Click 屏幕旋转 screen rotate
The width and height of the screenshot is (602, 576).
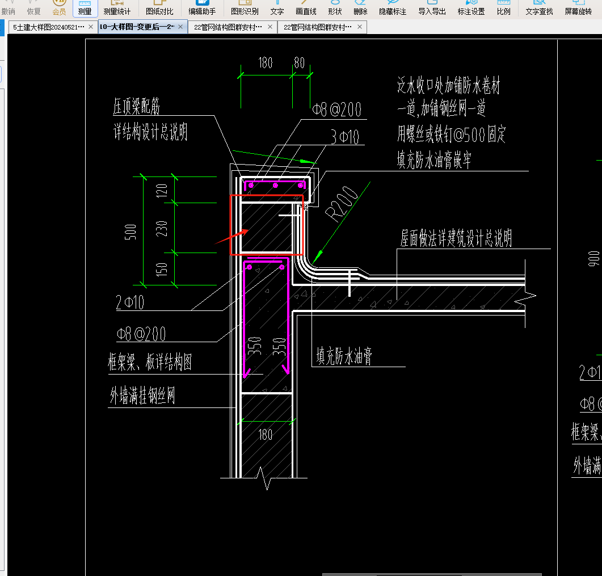click(x=579, y=8)
